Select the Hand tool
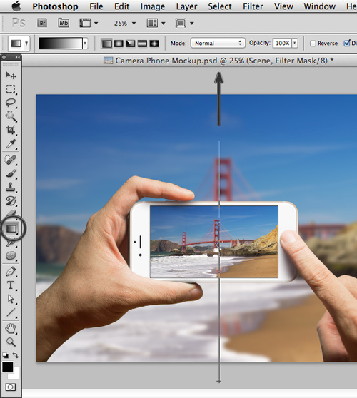 point(11,328)
